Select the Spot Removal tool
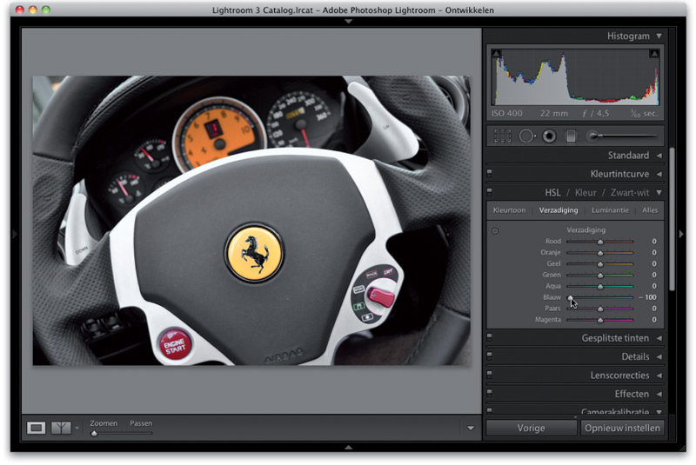The width and height of the screenshot is (696, 465). (527, 136)
